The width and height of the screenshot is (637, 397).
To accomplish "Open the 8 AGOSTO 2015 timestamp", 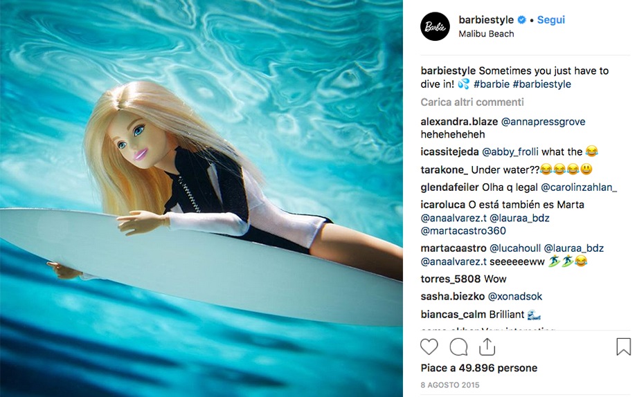I will point(450,385).
